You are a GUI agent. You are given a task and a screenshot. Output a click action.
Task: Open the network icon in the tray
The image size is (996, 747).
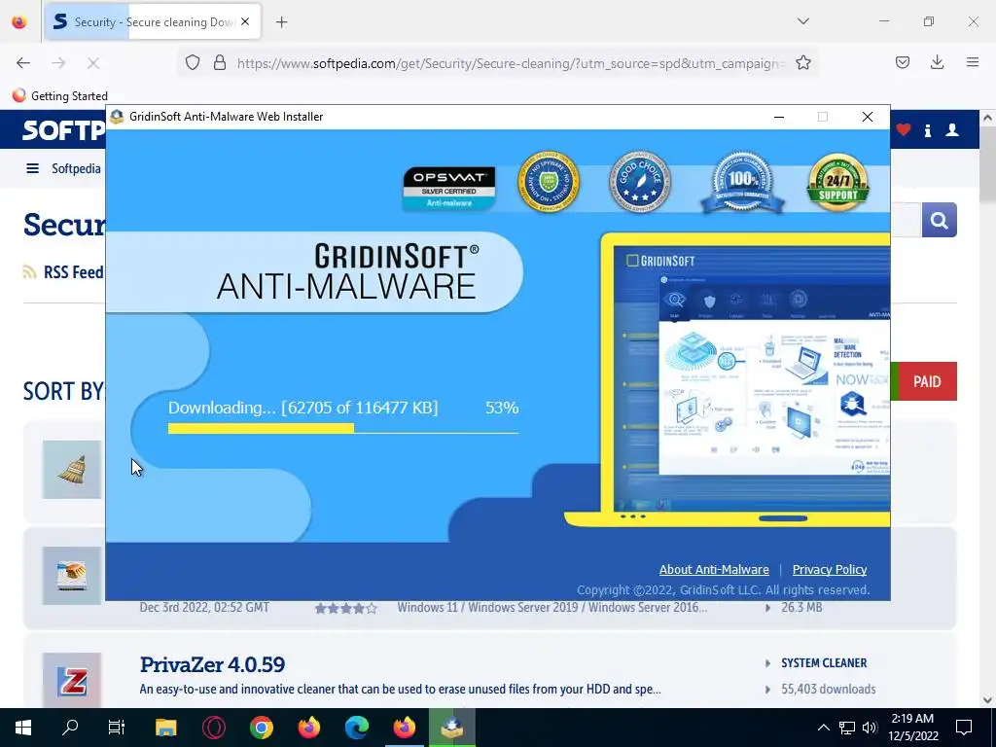pyautogui.click(x=847, y=728)
